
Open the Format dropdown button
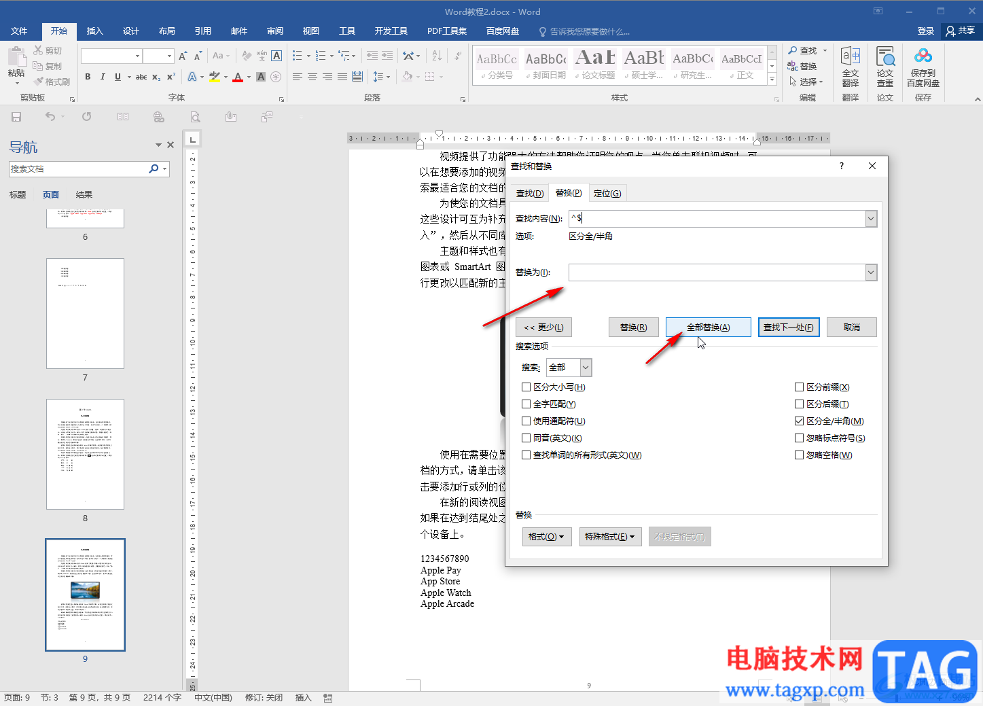tap(547, 537)
